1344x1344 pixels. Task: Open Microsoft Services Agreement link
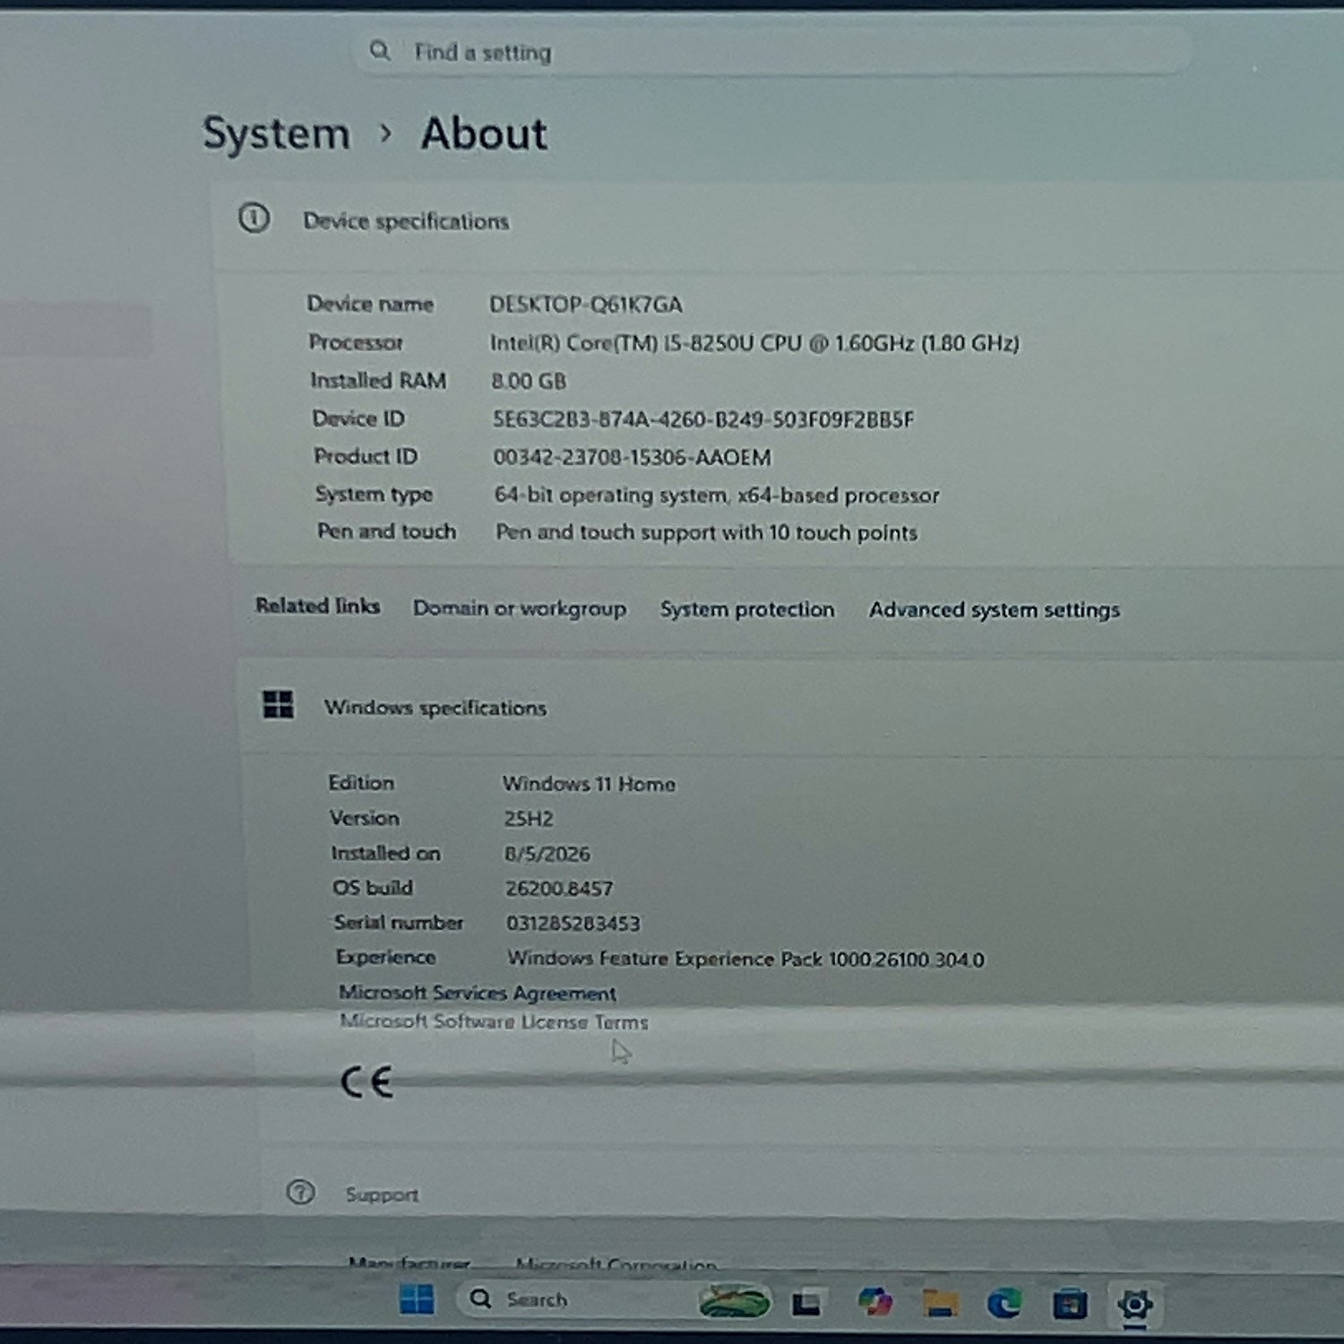(x=478, y=993)
